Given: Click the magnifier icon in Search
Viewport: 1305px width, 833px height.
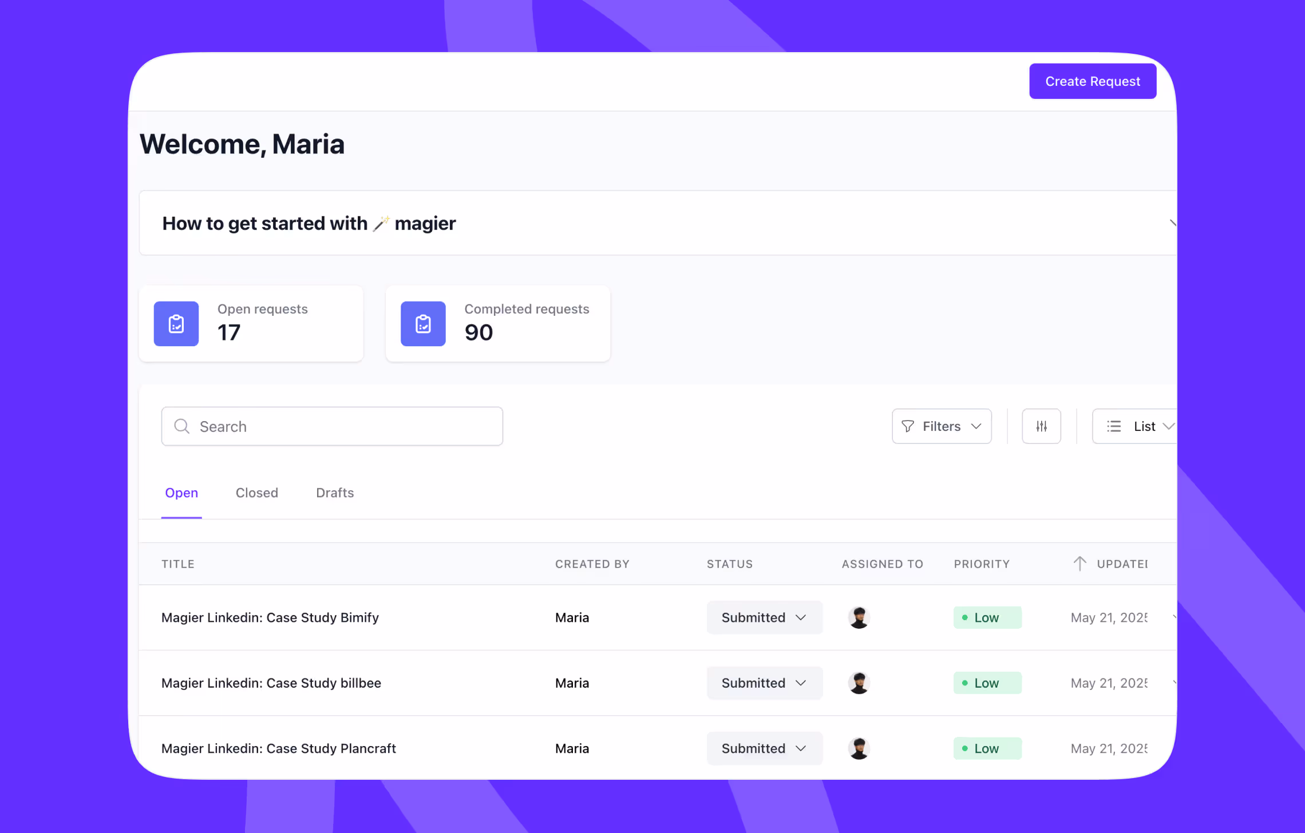Looking at the screenshot, I should coord(182,426).
